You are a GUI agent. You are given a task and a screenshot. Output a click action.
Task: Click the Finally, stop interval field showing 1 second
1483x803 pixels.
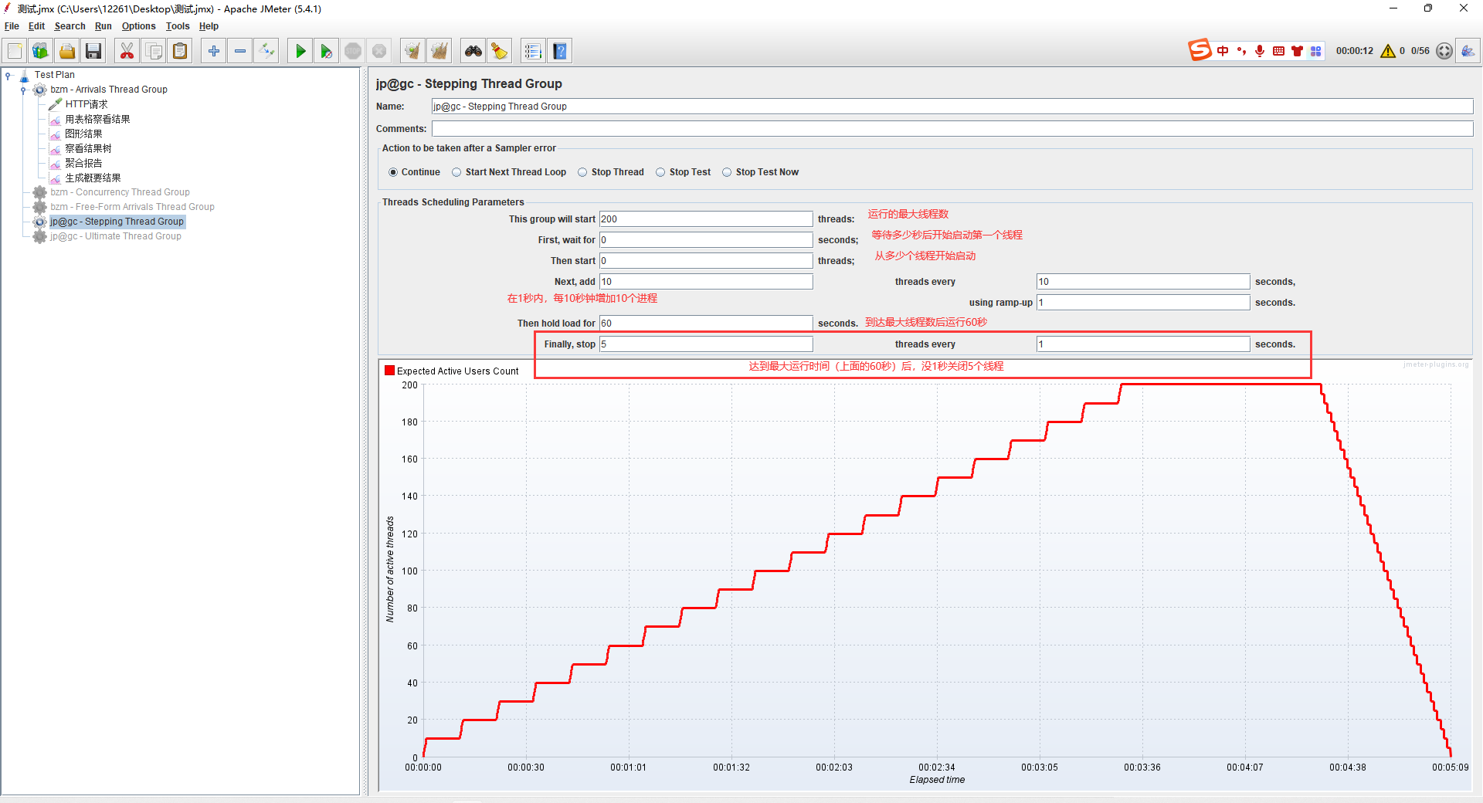1143,344
